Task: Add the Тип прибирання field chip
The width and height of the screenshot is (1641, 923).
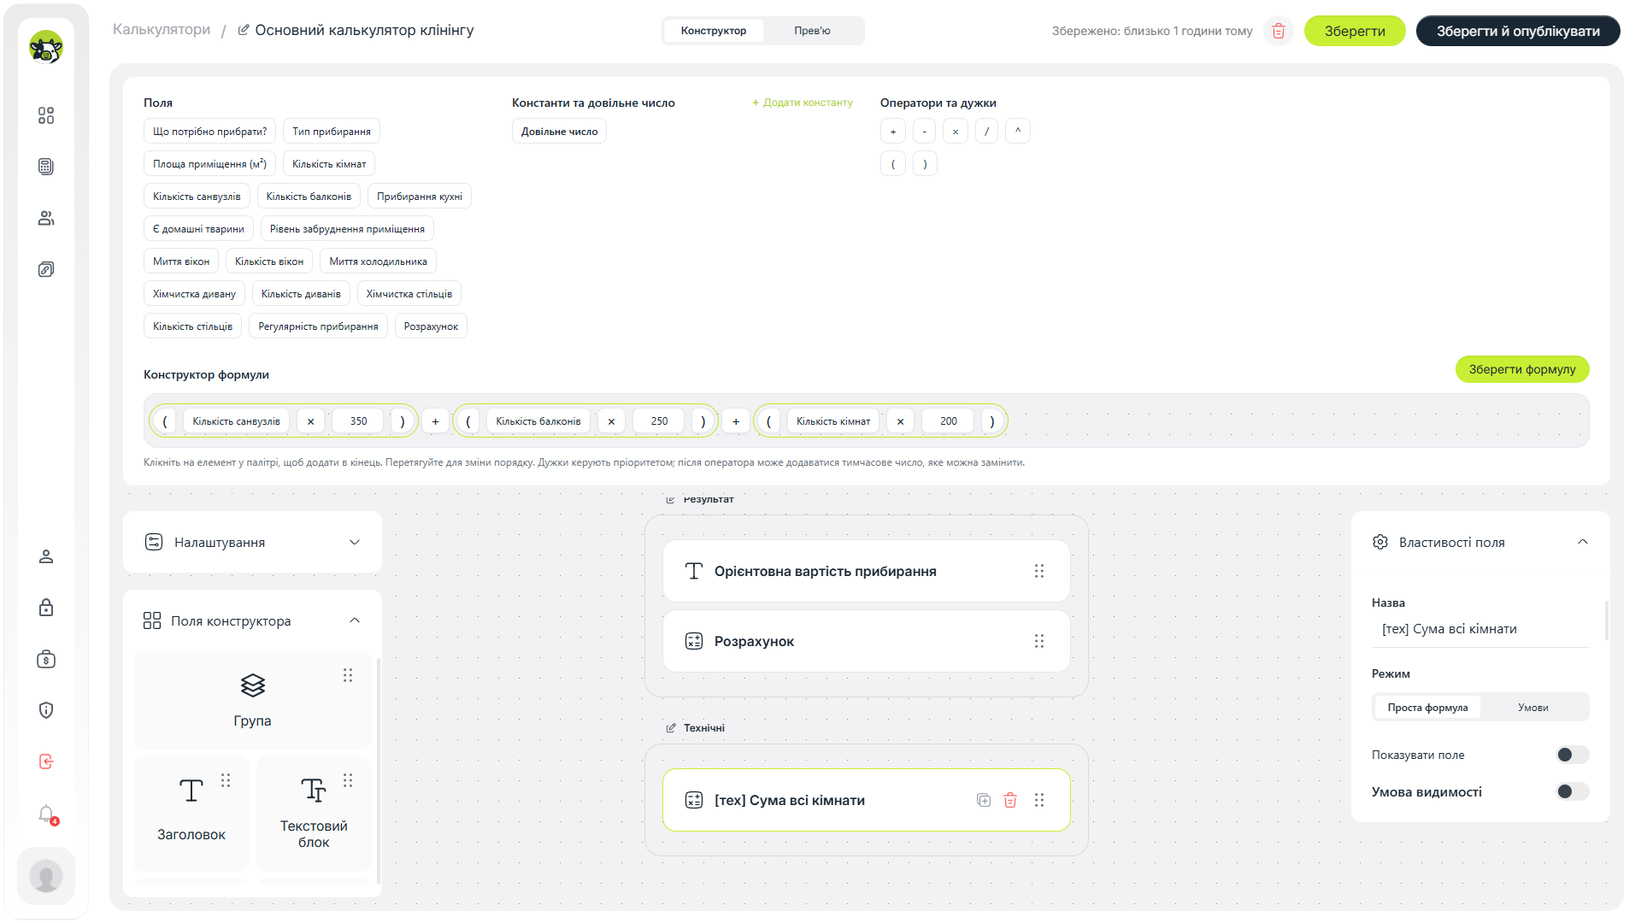Action: [332, 132]
